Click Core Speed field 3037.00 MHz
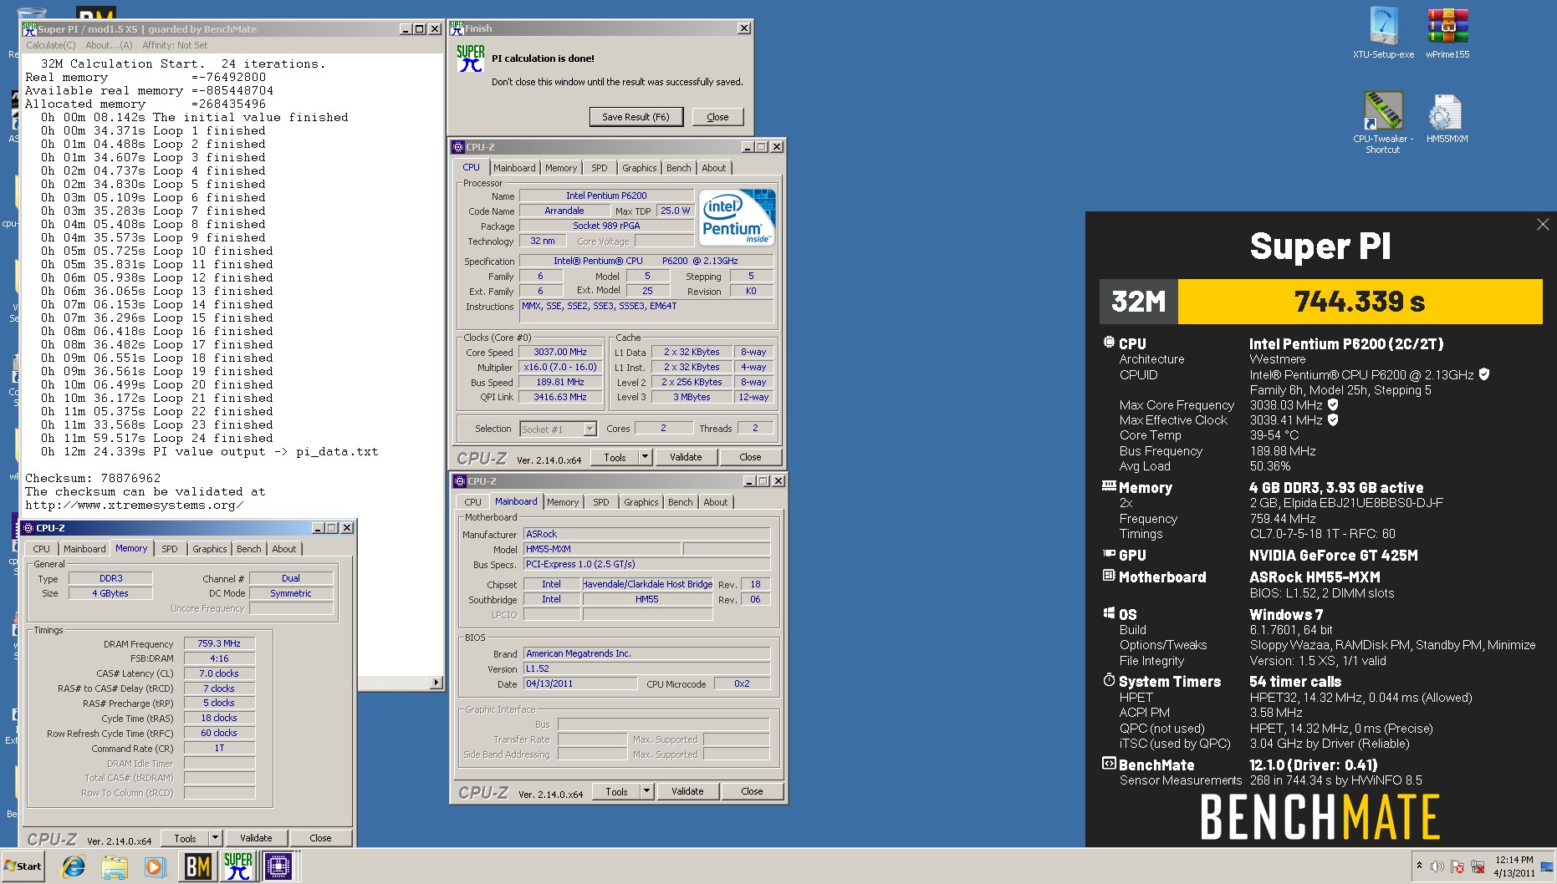1557x884 pixels. 560,352
